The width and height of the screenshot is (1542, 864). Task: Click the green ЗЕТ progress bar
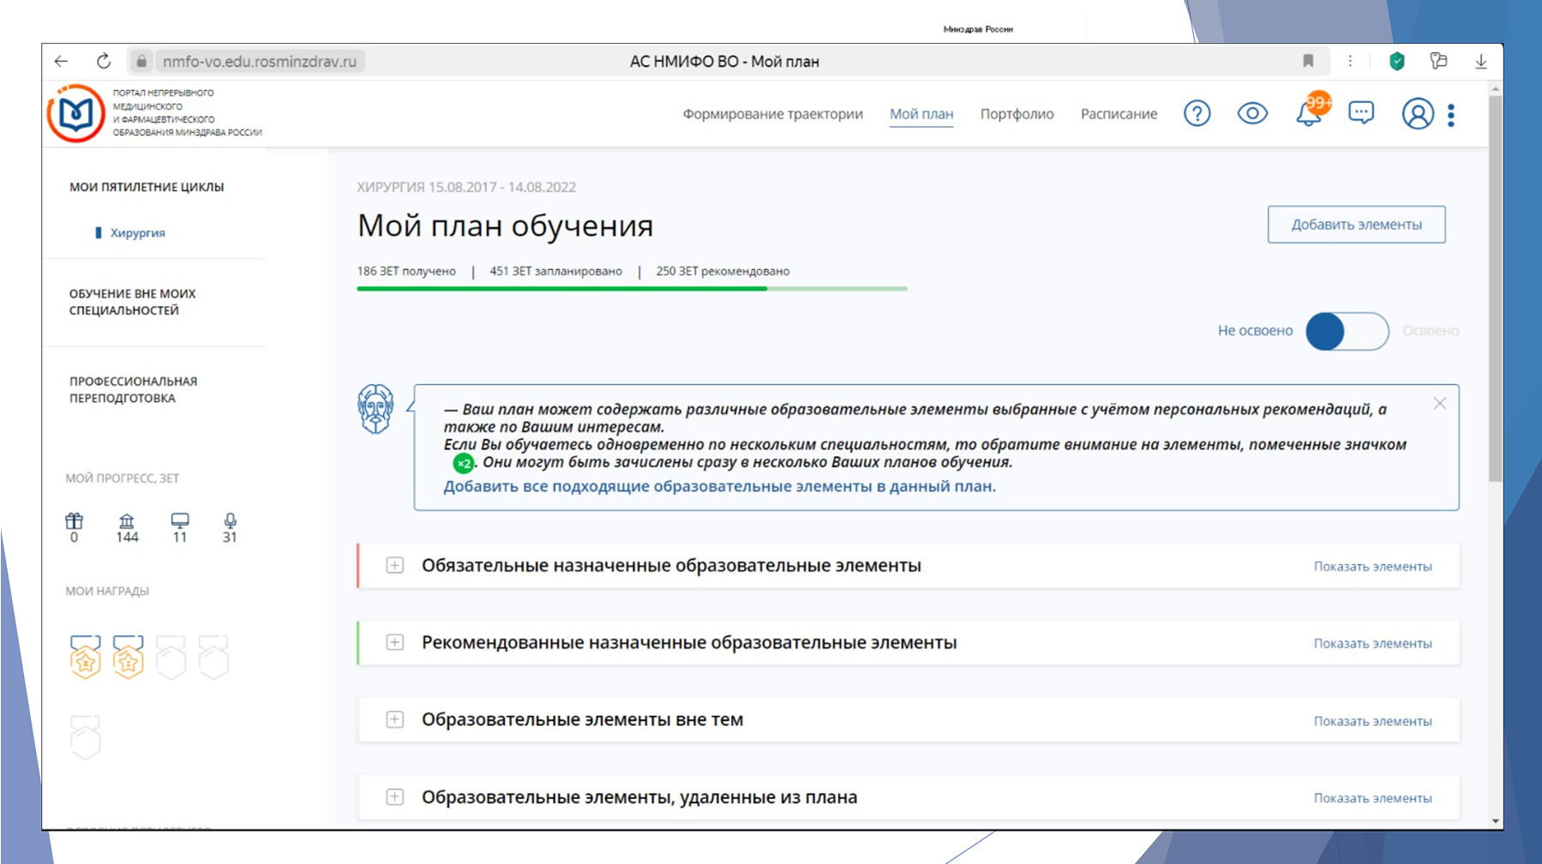coord(632,289)
